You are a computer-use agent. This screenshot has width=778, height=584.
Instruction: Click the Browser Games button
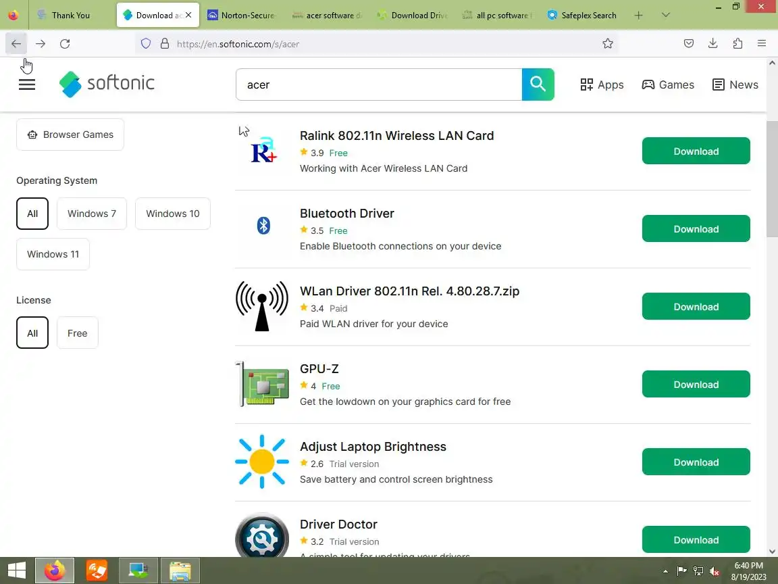click(70, 135)
